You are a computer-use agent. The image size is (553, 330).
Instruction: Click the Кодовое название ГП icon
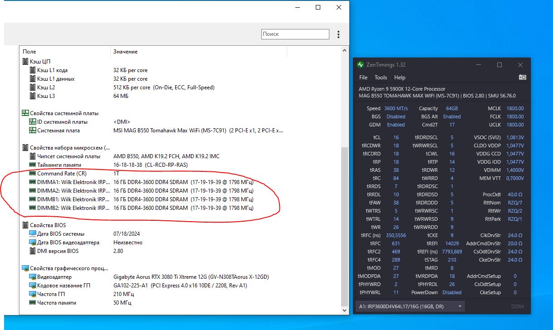pyautogui.click(x=33, y=286)
